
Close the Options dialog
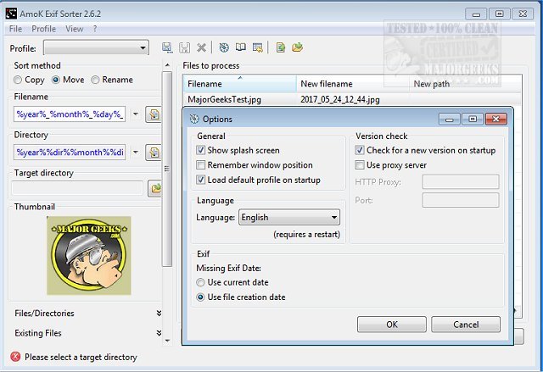pos(495,119)
